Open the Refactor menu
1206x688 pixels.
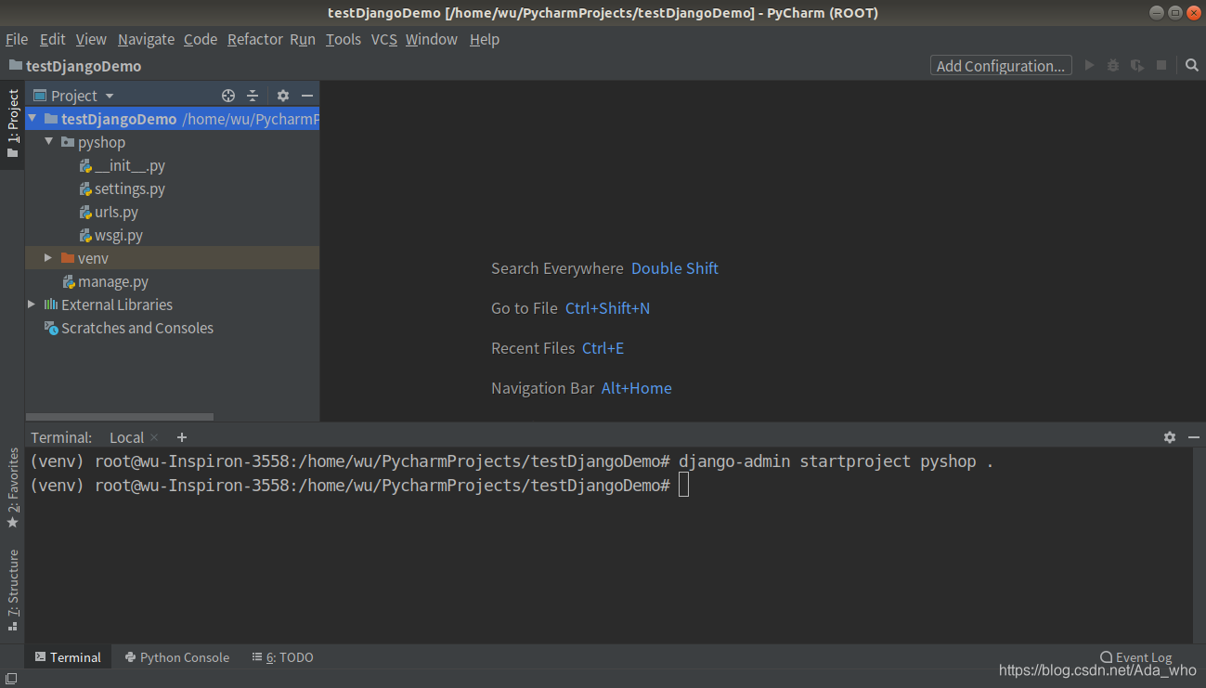point(255,39)
